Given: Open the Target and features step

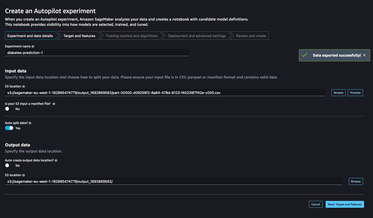Looking at the screenshot, I should tap(79, 36).
